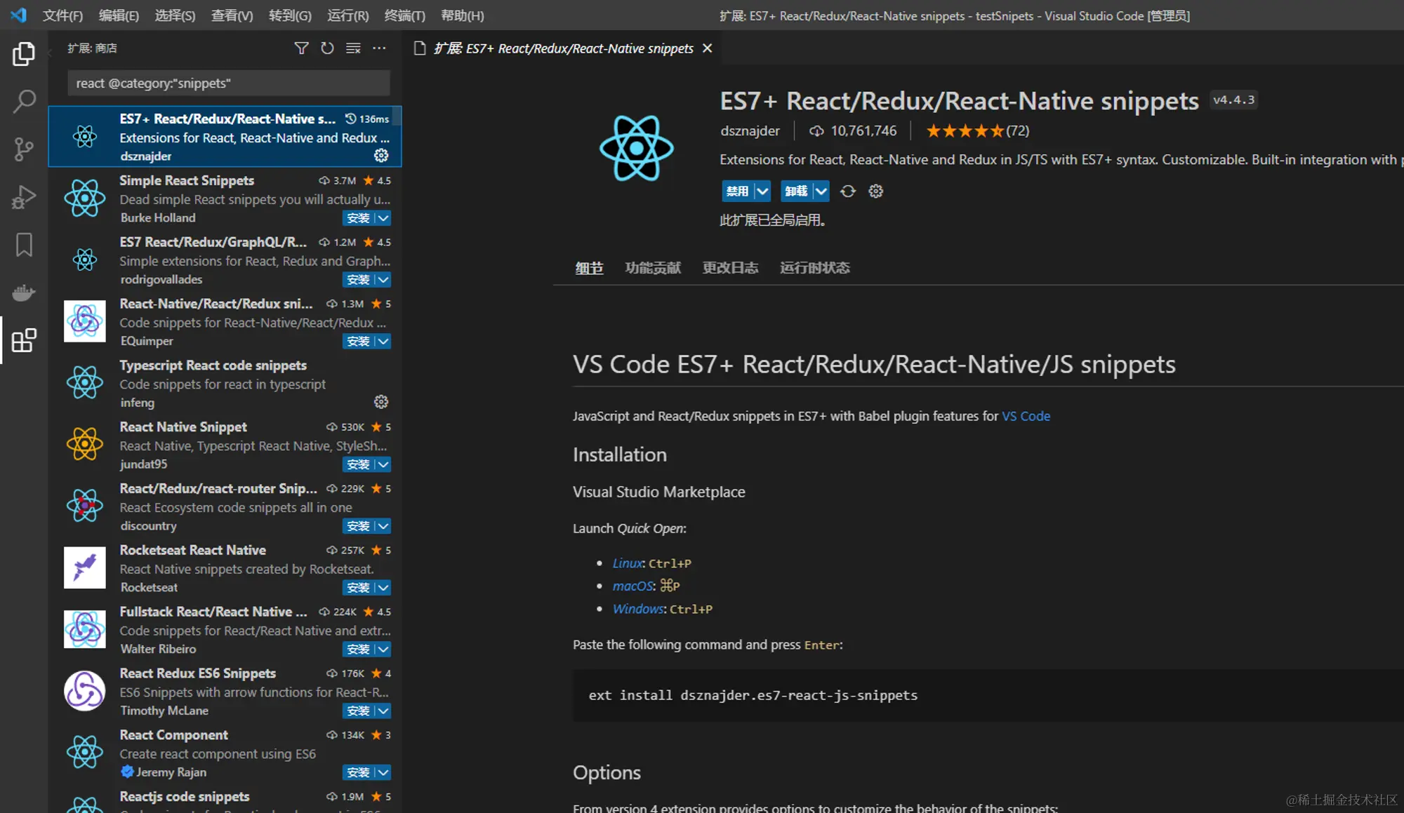Expand install dropdown for ES7 React/Redux/GraphQL
The image size is (1404, 813).
[x=383, y=280]
